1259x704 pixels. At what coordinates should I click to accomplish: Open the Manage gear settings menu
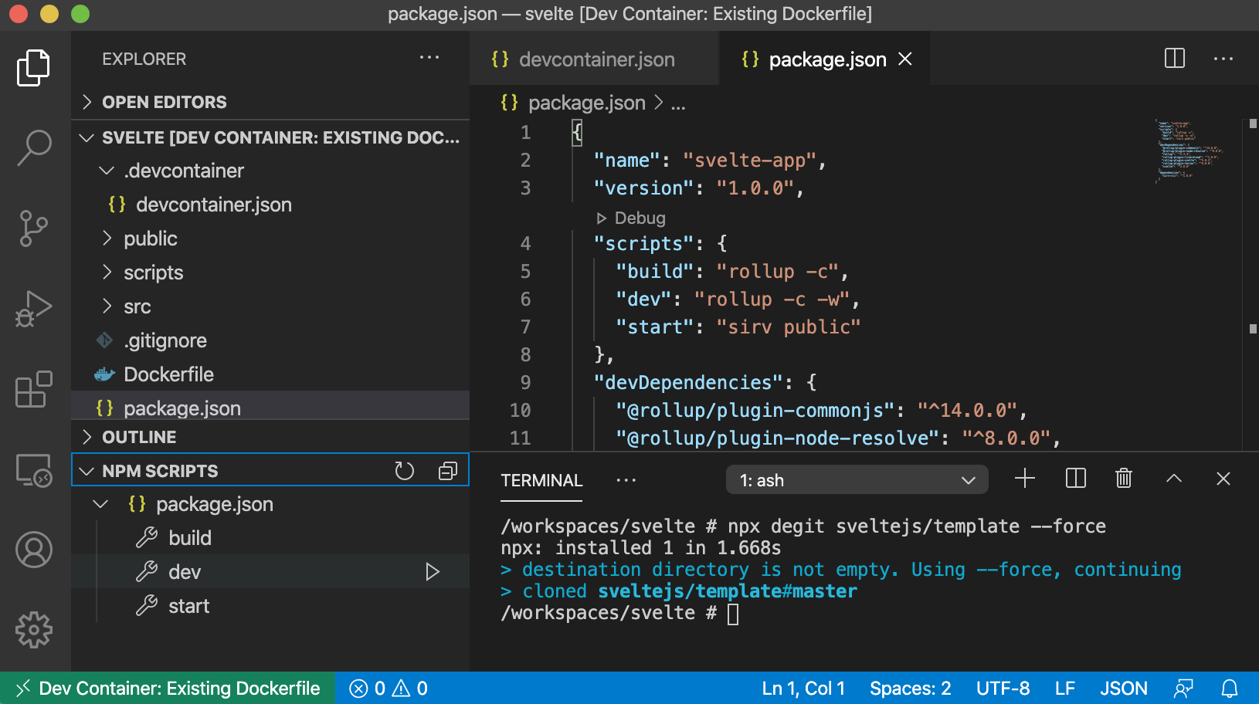tap(34, 630)
